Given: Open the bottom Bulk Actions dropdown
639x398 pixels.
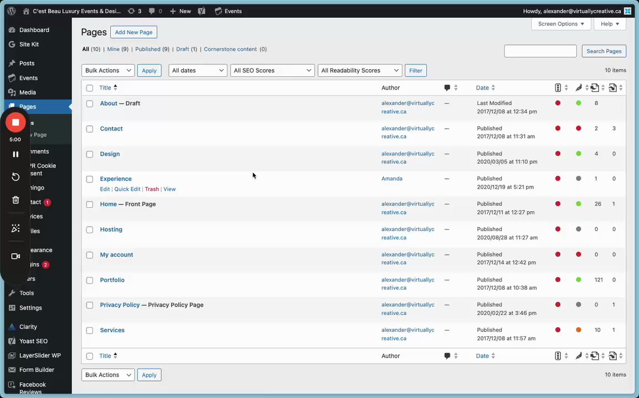Looking at the screenshot, I should (108, 375).
